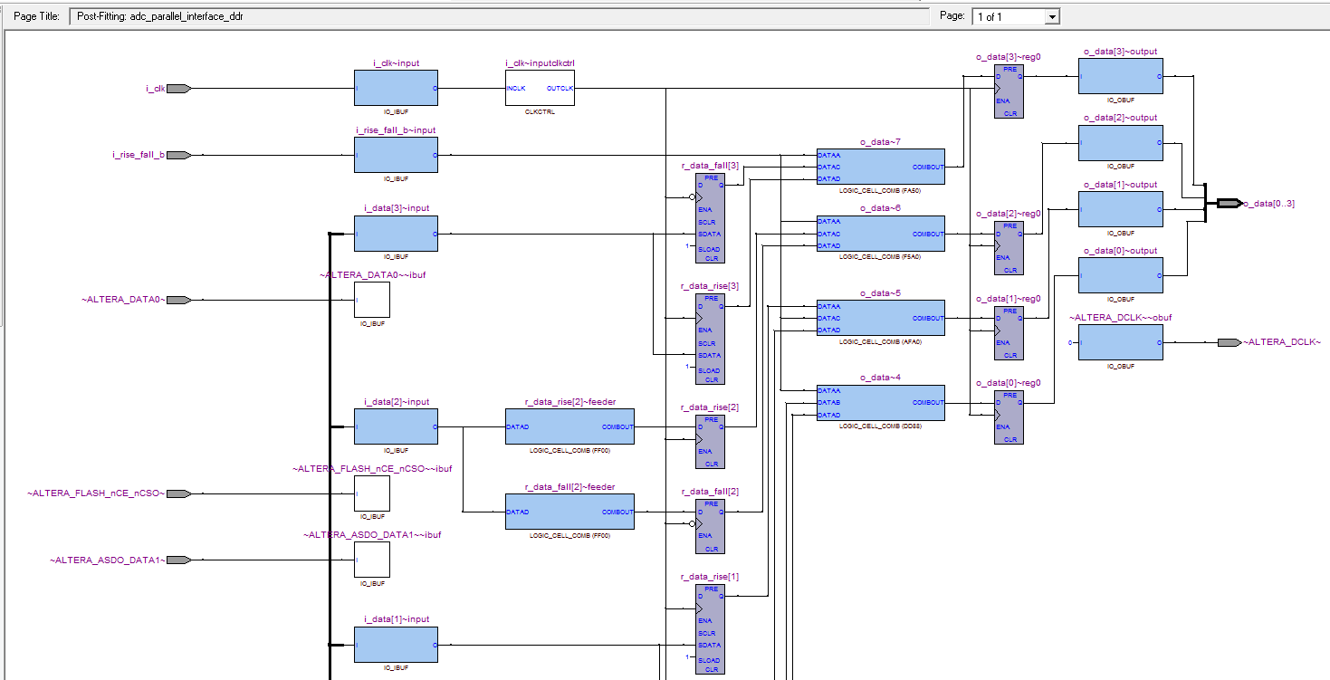This screenshot has height=680, width=1330.
Task: Select the o_data[2]~reg0 register symbol
Action: pos(1009,248)
